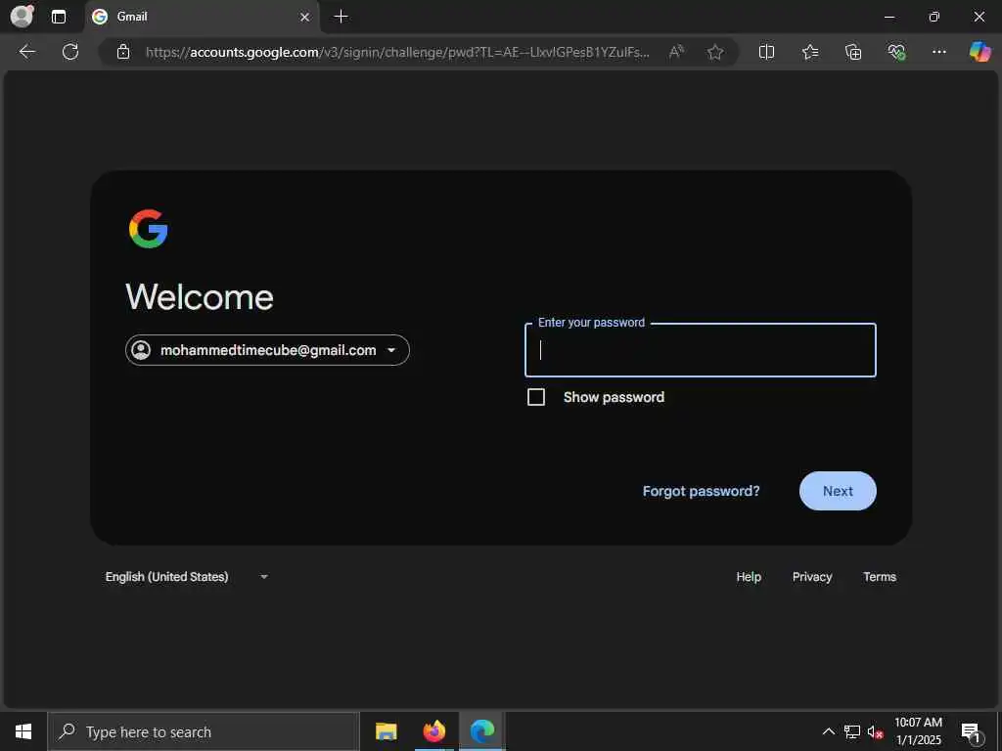The width and height of the screenshot is (1002, 751).
Task: Open the tab actions menu icon
Action: 59,17
